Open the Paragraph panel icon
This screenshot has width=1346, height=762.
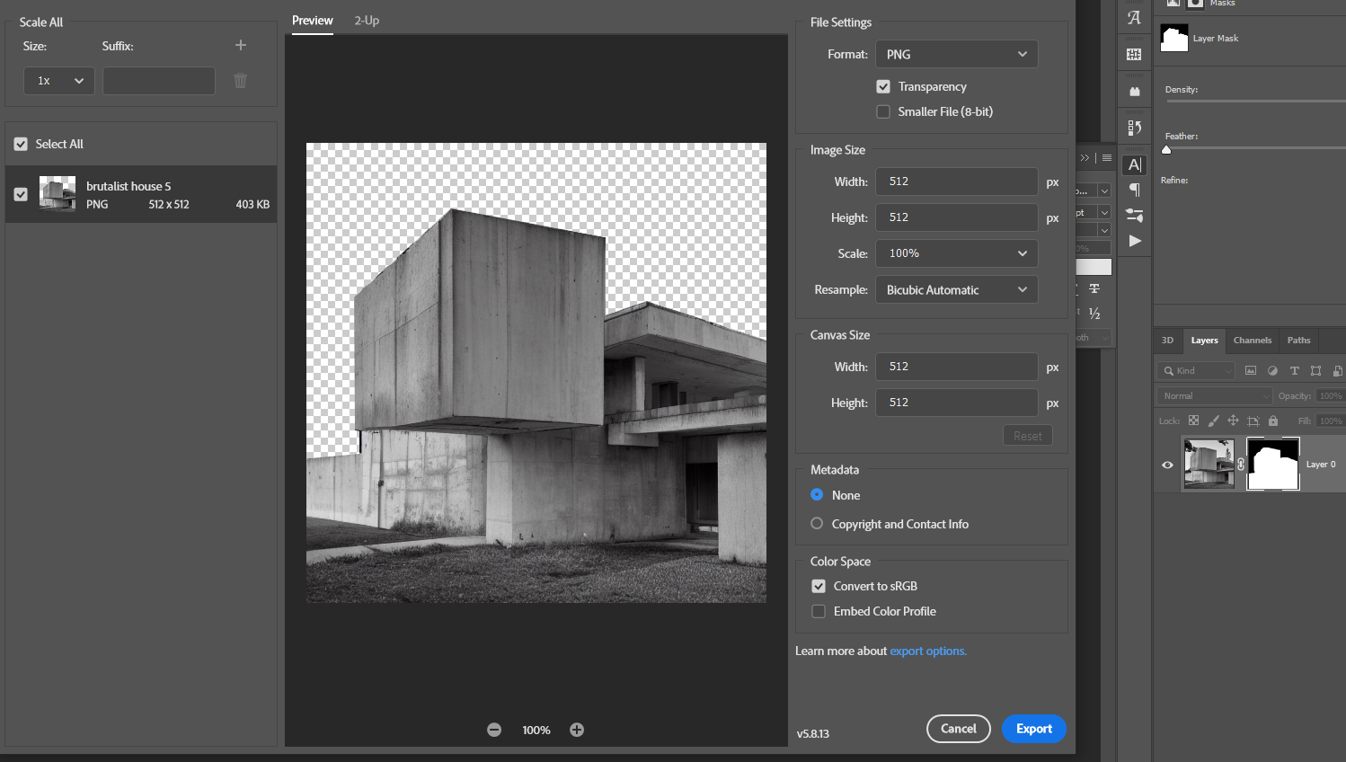[1135, 190]
